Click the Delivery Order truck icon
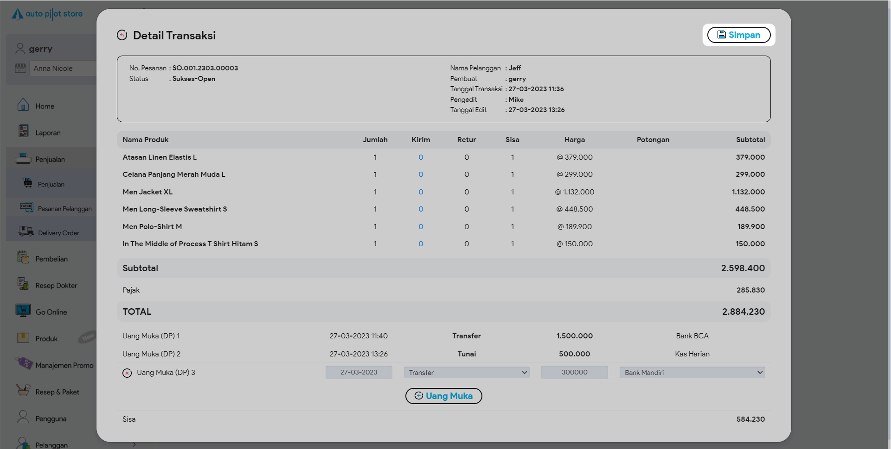 [26, 231]
